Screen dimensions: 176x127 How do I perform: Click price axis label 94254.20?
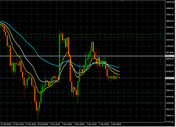click(x=170, y=33)
